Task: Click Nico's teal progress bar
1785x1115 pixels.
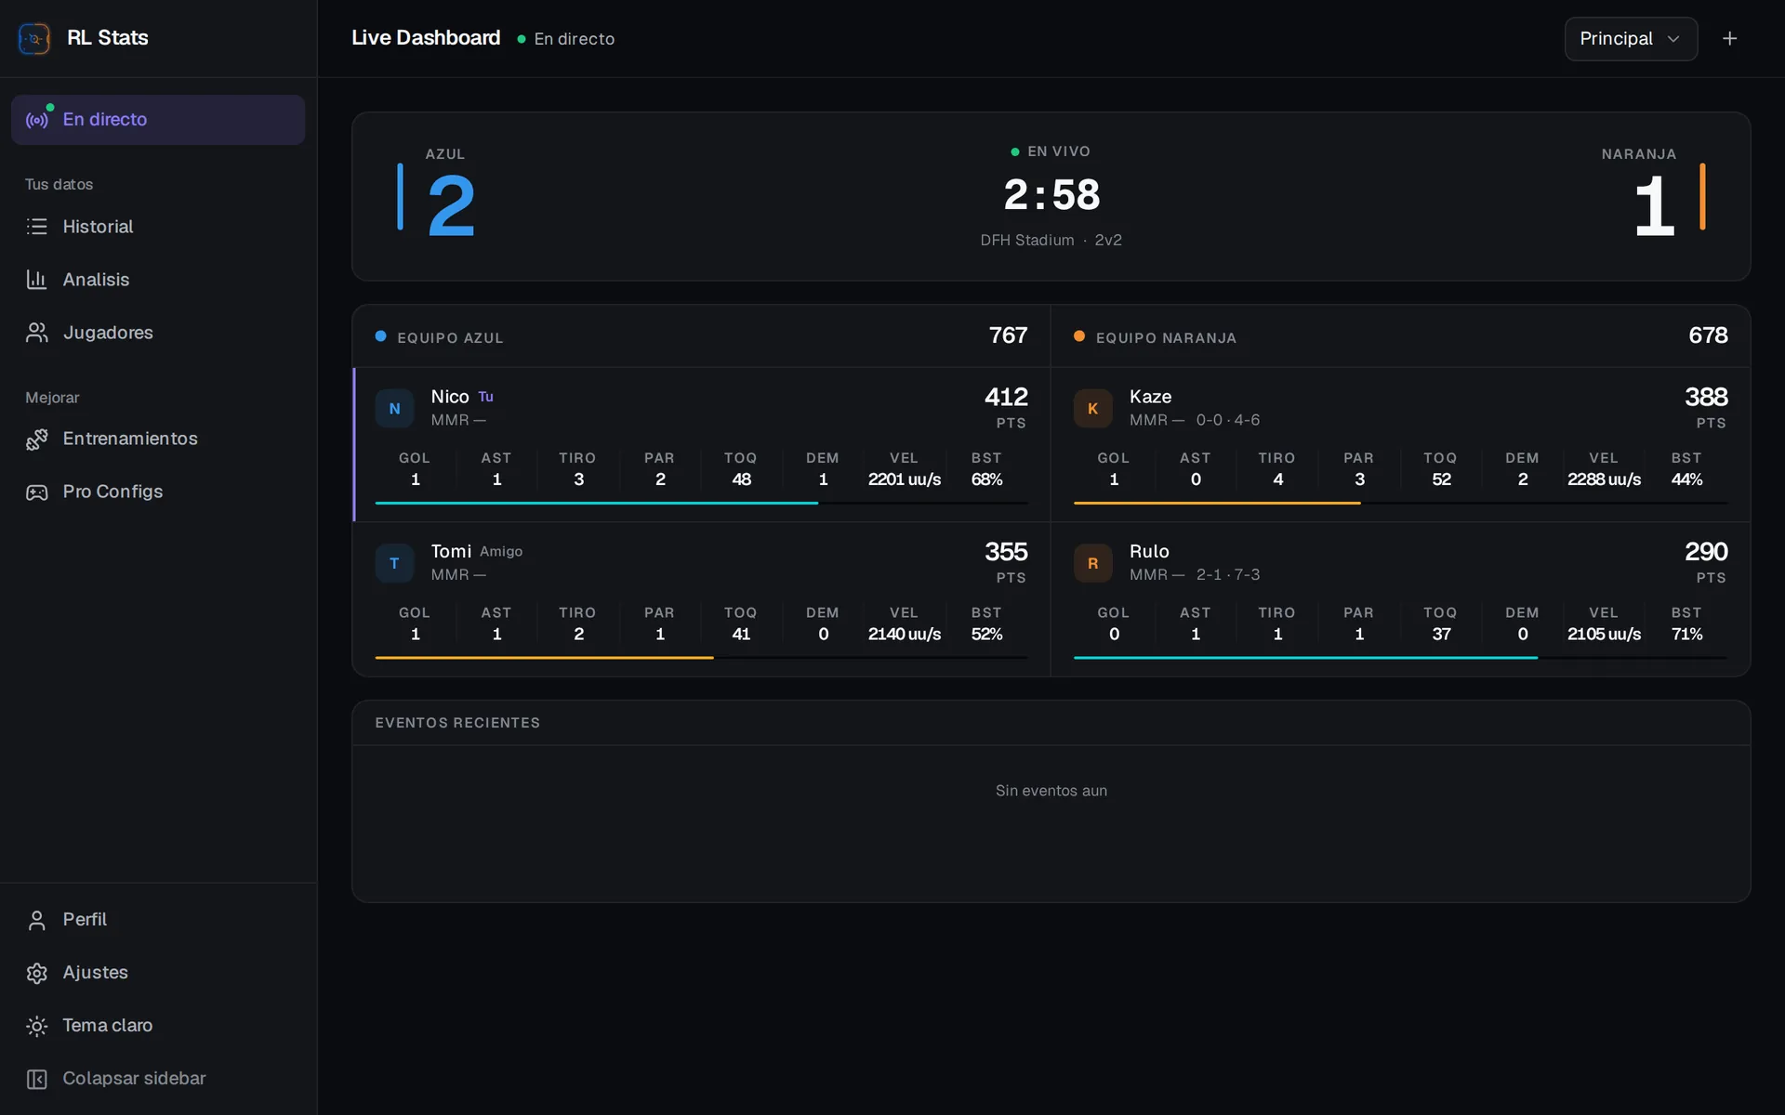Action: (597, 503)
